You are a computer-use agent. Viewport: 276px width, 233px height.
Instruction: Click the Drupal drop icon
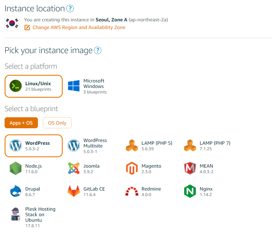pyautogui.click(x=16, y=191)
